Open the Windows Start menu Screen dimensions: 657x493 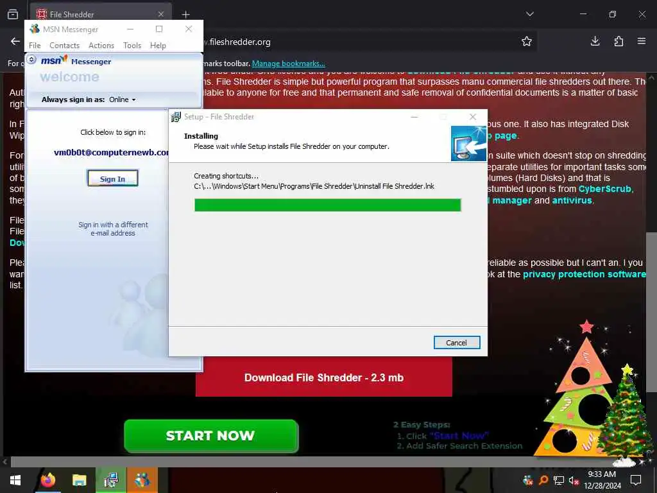[15, 480]
